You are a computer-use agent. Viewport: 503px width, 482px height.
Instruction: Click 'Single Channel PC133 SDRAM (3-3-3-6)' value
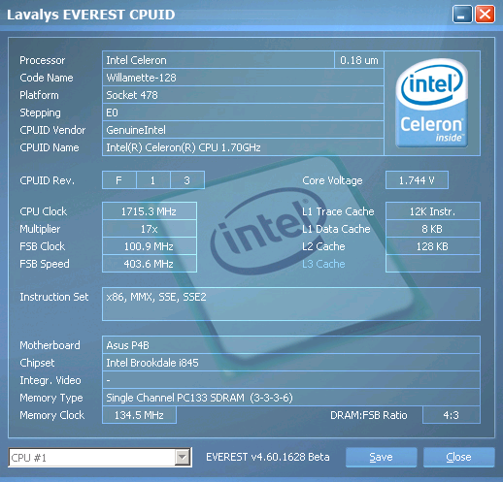tap(291, 398)
